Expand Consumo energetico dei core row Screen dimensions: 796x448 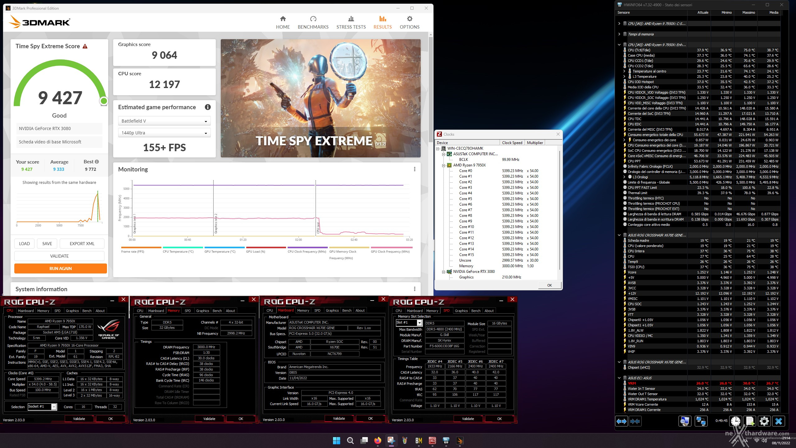coord(624,140)
